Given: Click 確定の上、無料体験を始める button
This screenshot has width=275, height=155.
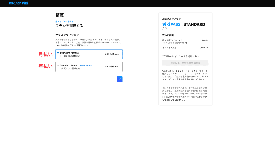Looking at the screenshot, I should pos(185,63).
